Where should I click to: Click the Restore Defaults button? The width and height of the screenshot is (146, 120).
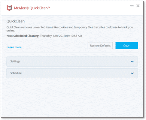[100, 46]
